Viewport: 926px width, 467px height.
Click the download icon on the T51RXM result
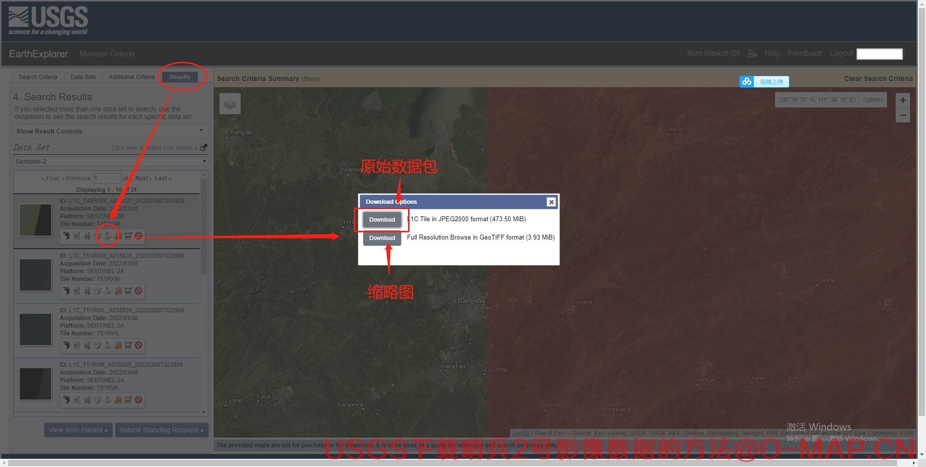point(108,291)
